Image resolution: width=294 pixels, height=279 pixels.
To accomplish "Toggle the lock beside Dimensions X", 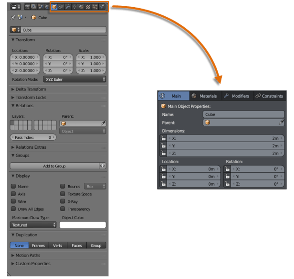I will (163, 138).
